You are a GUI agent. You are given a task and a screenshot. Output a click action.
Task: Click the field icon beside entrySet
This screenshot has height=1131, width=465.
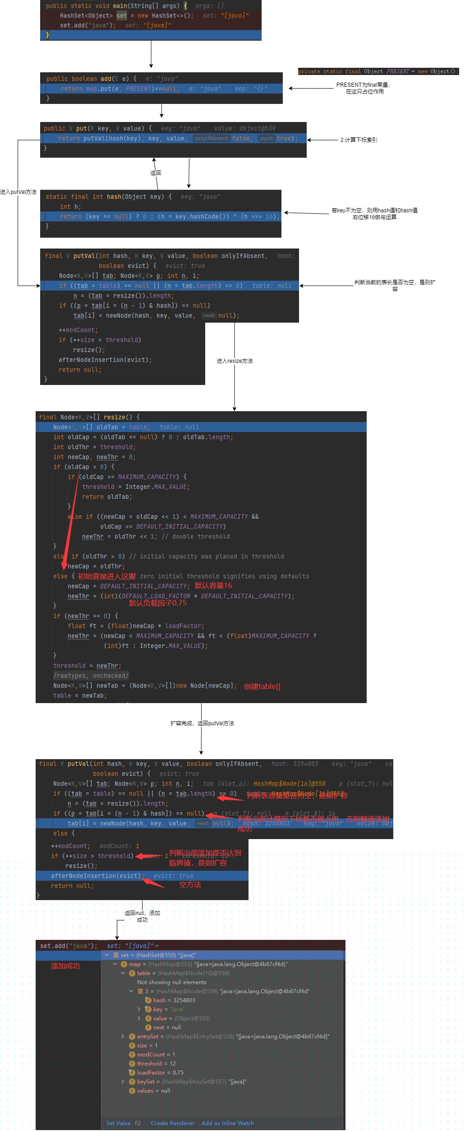[x=132, y=1036]
